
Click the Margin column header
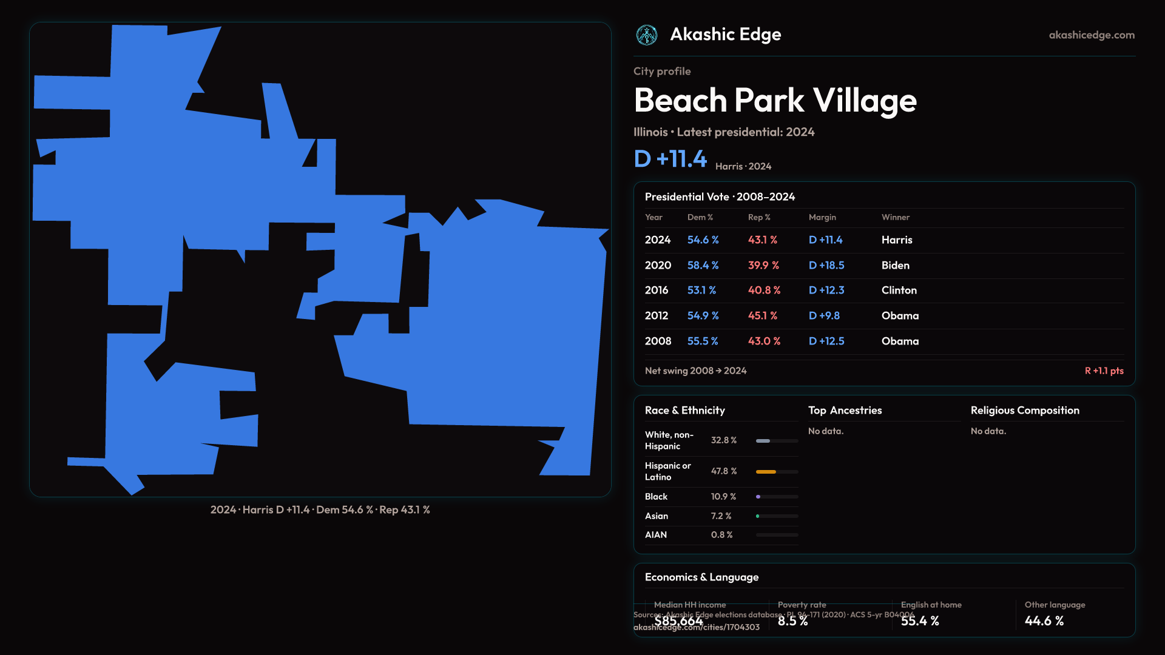coord(822,217)
